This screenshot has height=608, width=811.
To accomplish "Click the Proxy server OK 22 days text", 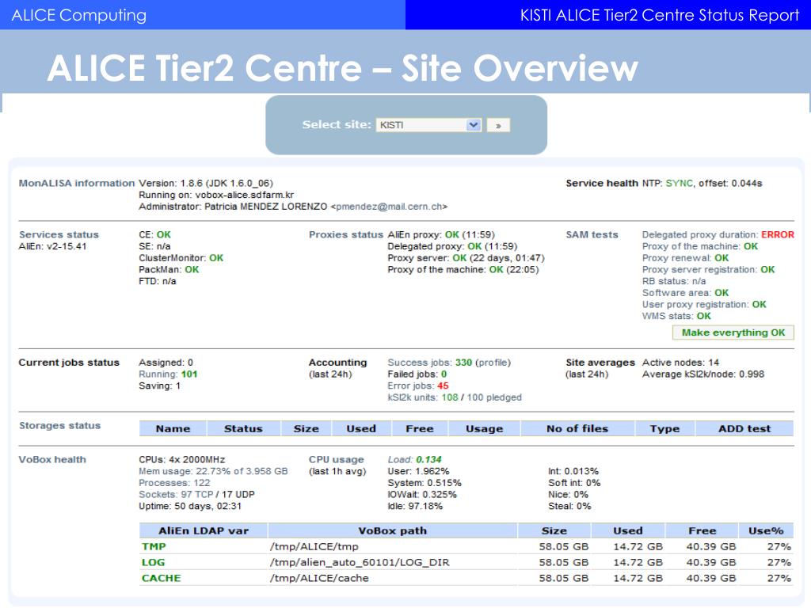I will pos(466,258).
